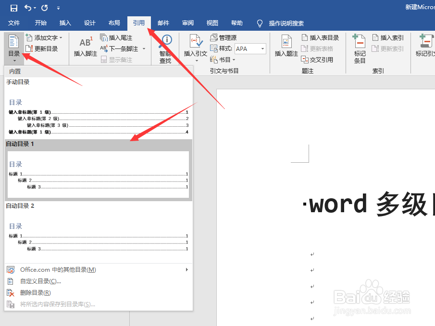This screenshot has width=435, height=326.
Task: Switch to the 视图 (View) ribbon tab
Action: point(212,23)
